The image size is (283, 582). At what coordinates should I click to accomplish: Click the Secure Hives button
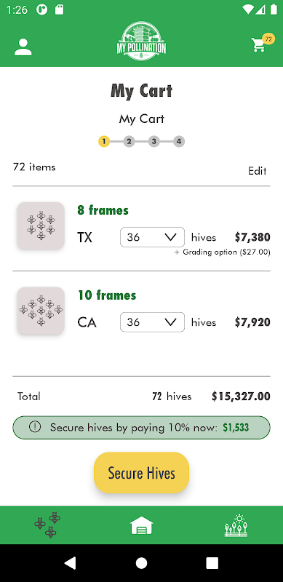click(x=141, y=473)
